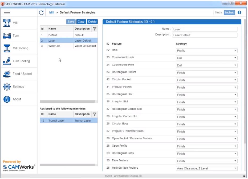This screenshot has width=248, height=179.
Task: Open the Circular Pocket strategy dropdown
Action: (207, 80)
